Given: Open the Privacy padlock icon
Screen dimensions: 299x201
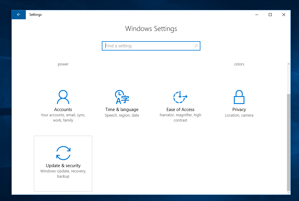Looking at the screenshot, I should pos(239,97).
